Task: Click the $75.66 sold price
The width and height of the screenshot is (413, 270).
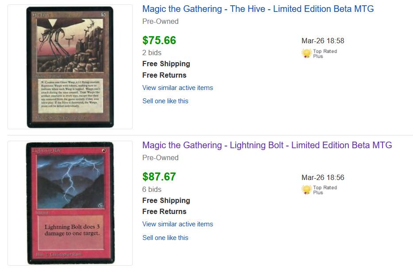Action: click(x=159, y=41)
